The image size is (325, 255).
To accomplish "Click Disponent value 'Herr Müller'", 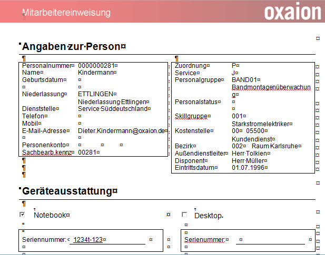I will tap(248, 161).
